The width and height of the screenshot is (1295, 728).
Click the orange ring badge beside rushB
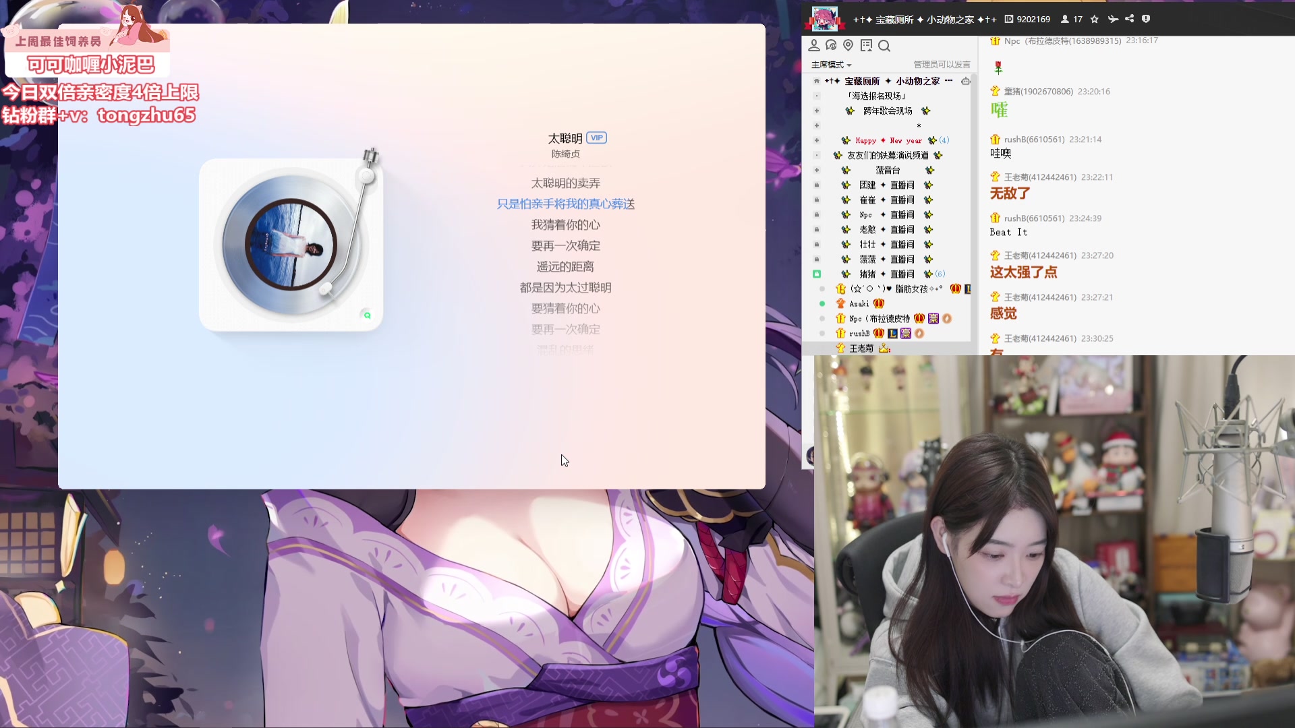pyautogui.click(x=919, y=333)
